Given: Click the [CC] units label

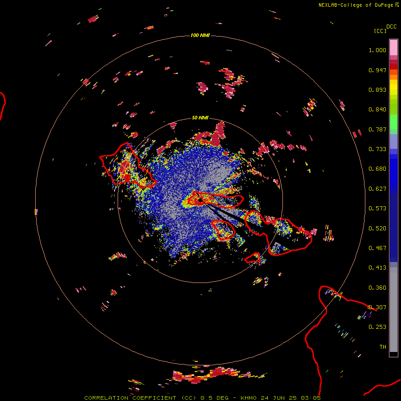Looking at the screenshot, I should 380,31.
